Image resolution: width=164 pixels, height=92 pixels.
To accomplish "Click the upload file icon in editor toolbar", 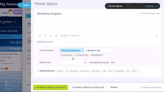I will (x=39, y=36).
